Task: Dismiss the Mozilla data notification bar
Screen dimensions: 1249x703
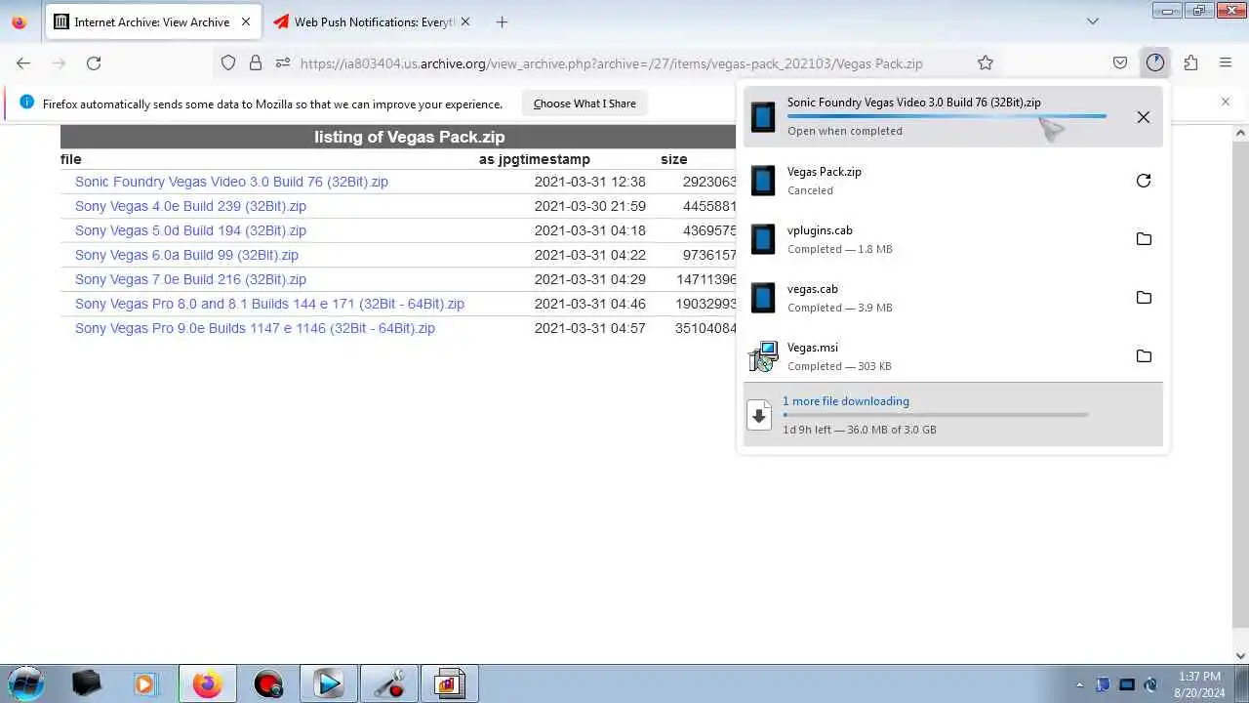Action: (x=1226, y=102)
